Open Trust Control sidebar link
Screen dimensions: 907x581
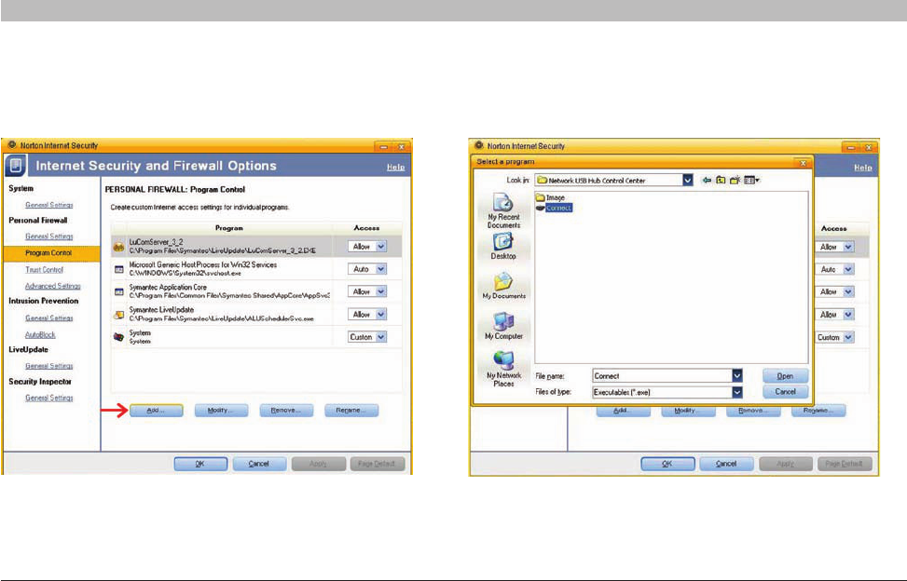coord(44,270)
